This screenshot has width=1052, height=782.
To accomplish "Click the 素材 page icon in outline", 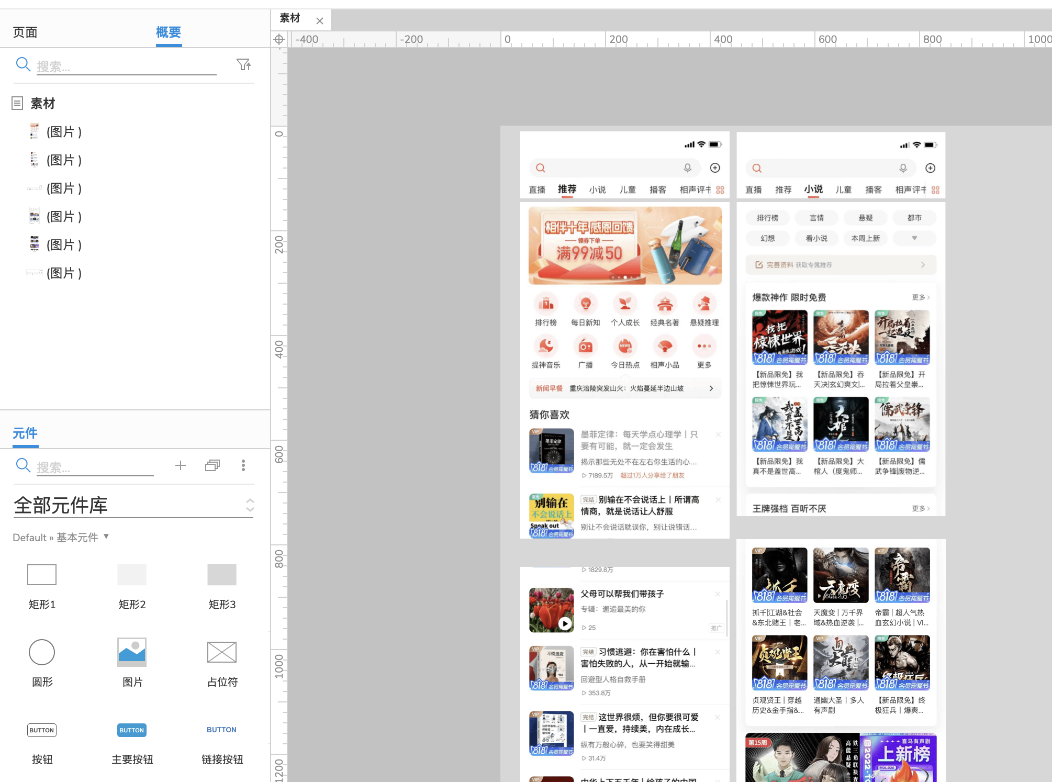I will (x=17, y=103).
